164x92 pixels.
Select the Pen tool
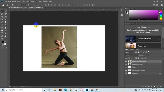(6, 31)
